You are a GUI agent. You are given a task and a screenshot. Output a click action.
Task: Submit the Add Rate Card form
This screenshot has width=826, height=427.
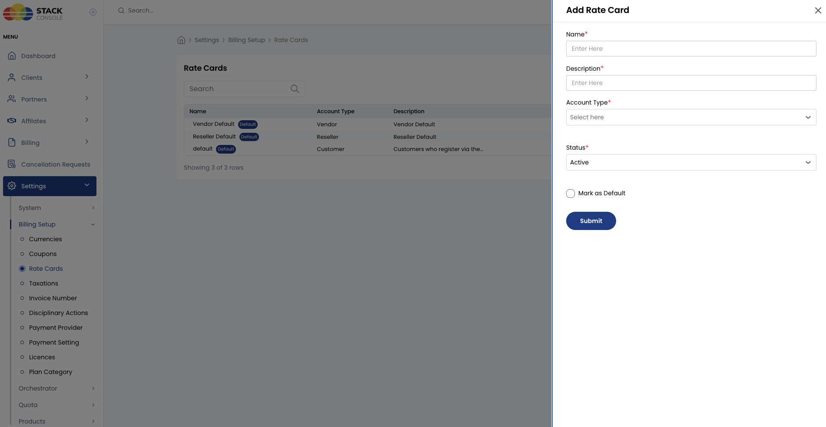pyautogui.click(x=591, y=221)
